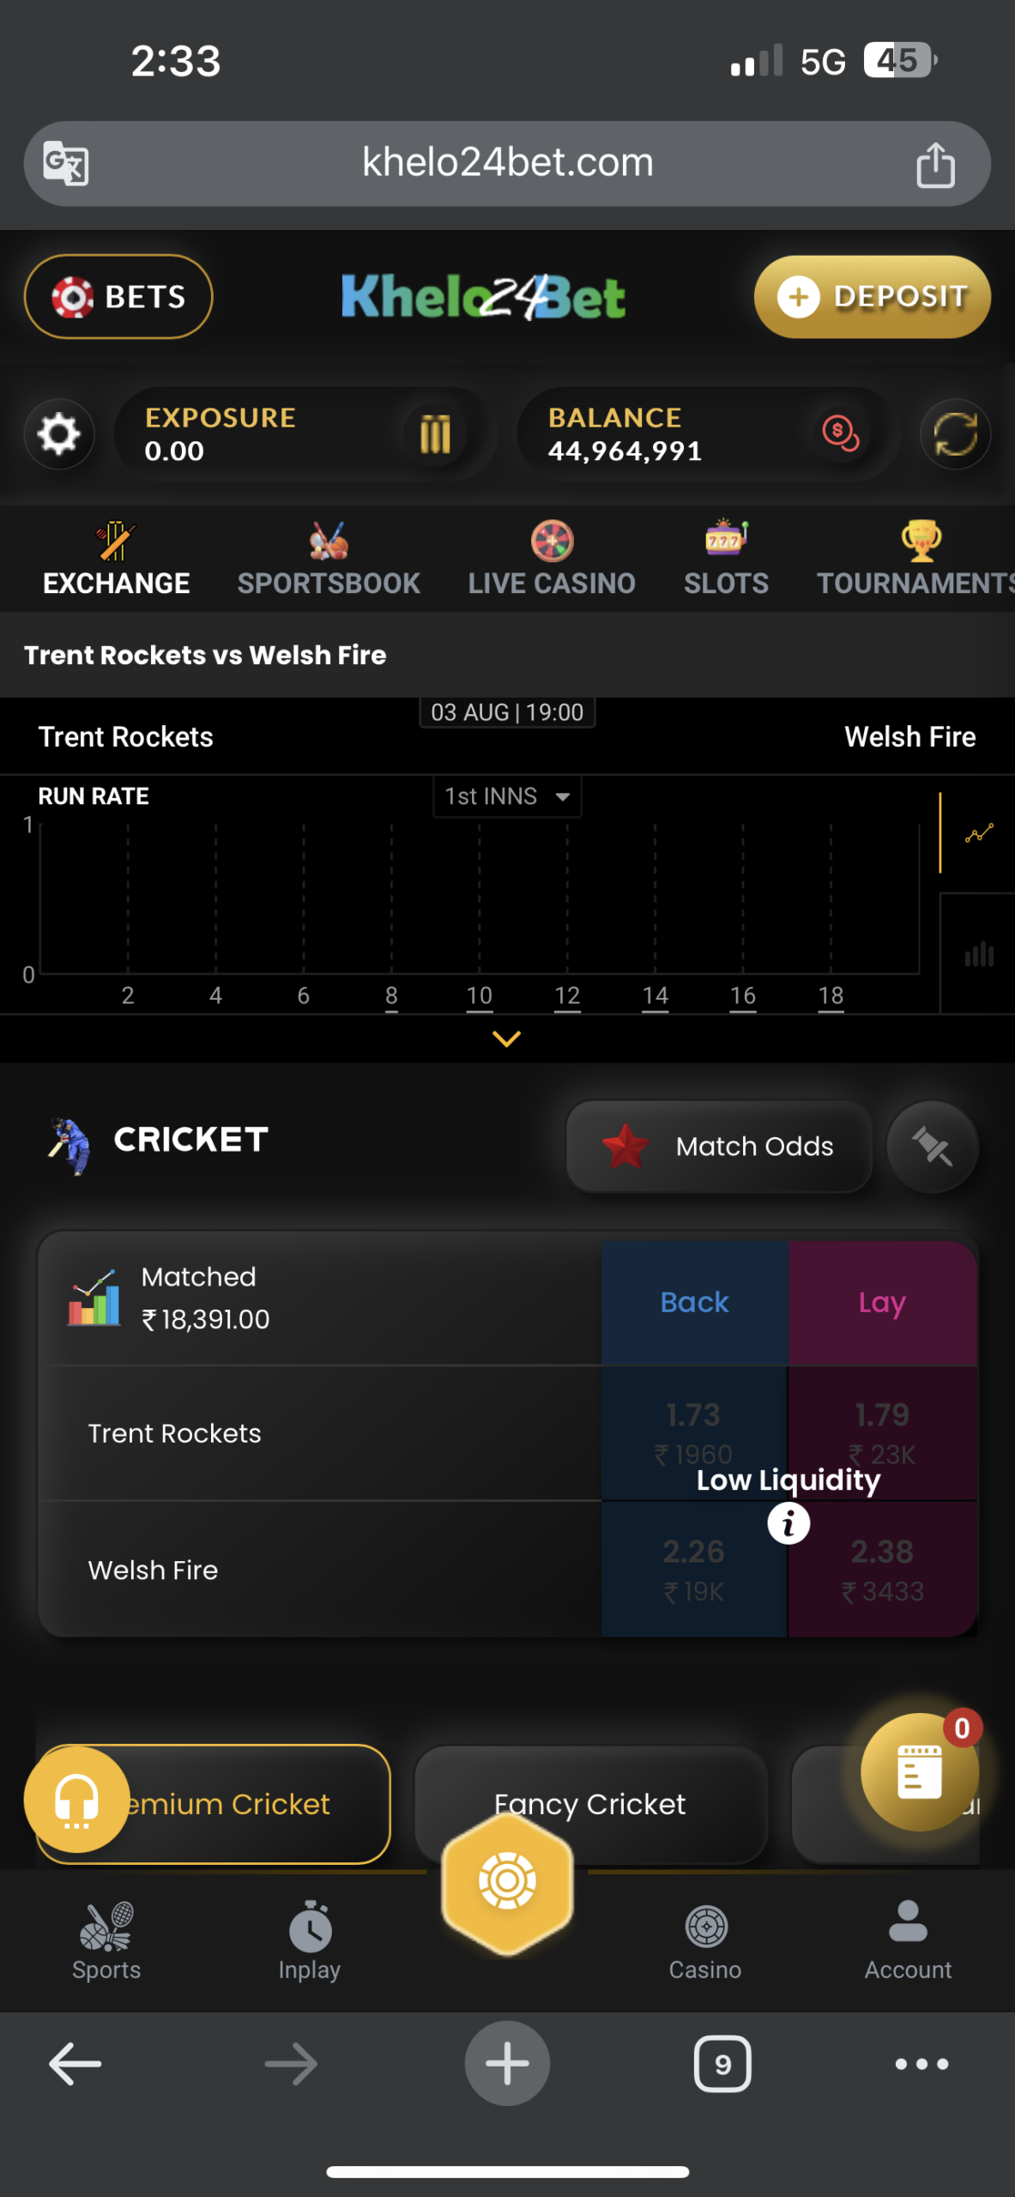This screenshot has width=1015, height=2197.
Task: Open the settings gear icon
Action: (x=58, y=434)
